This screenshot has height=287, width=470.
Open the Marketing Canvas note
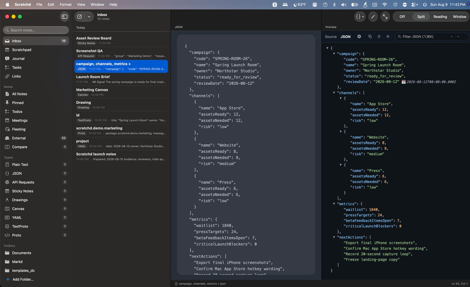(121, 92)
